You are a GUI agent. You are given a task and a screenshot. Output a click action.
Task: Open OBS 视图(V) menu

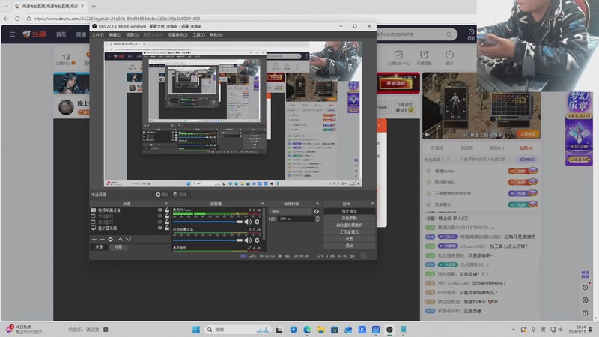[133, 34]
